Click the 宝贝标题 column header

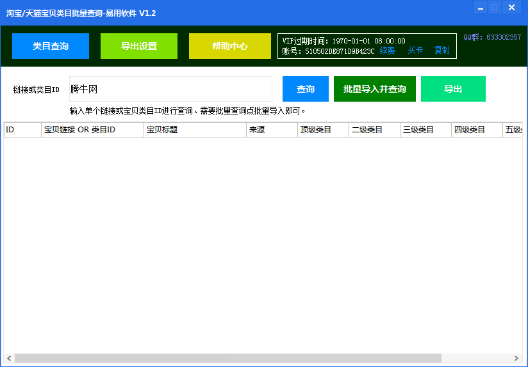[195, 130]
